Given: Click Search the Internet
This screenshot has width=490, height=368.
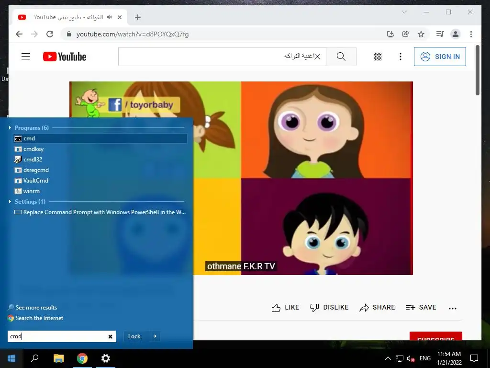Looking at the screenshot, I should [35, 318].
